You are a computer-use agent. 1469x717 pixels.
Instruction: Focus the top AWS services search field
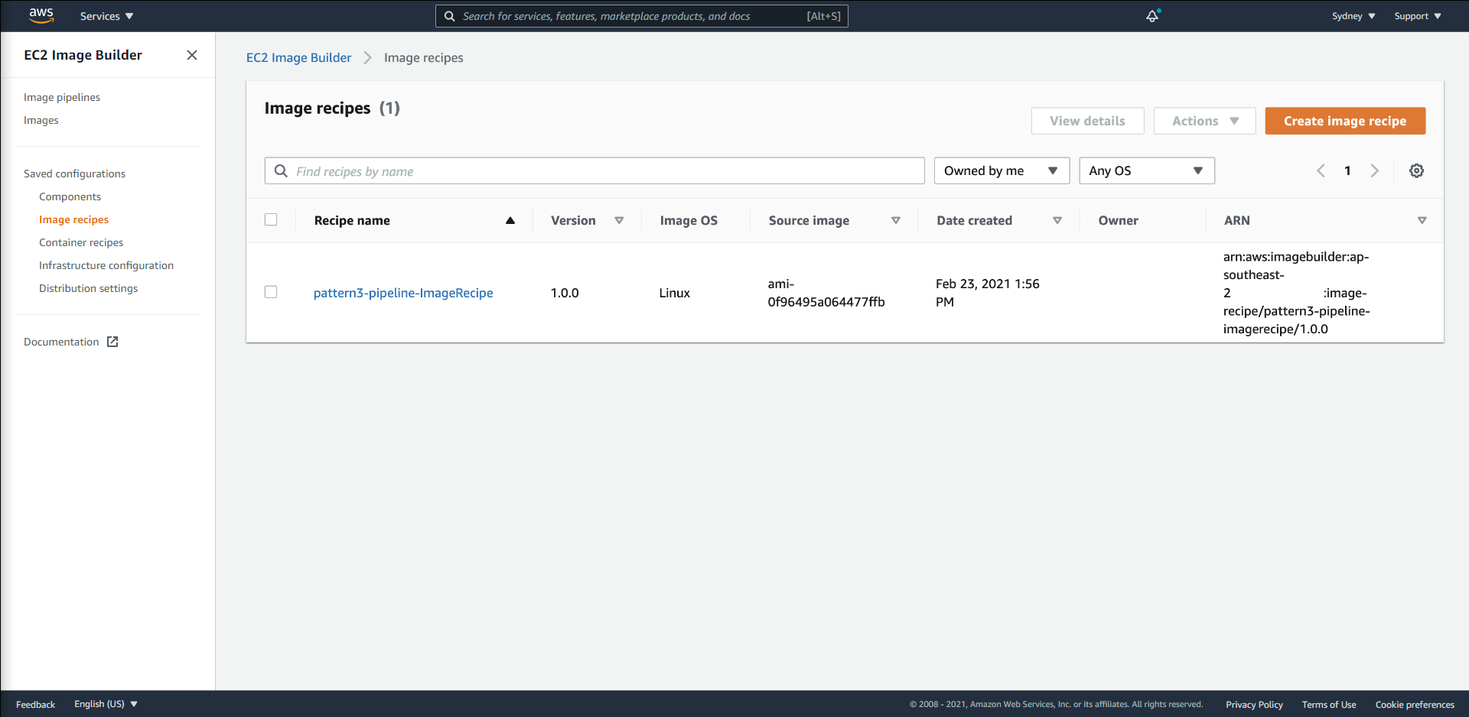coord(642,16)
